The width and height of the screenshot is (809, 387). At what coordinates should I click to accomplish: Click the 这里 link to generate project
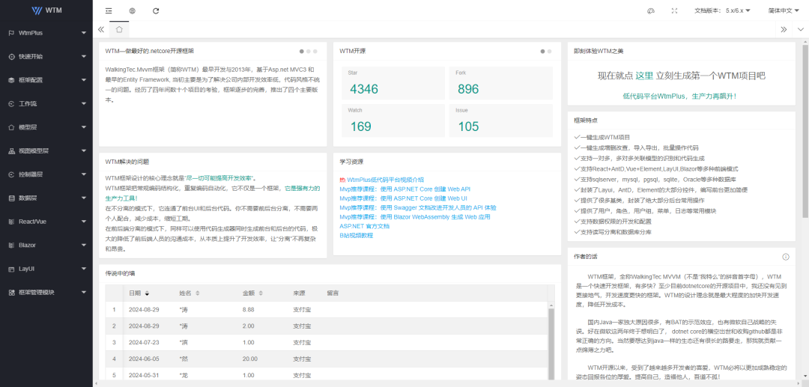click(x=644, y=76)
